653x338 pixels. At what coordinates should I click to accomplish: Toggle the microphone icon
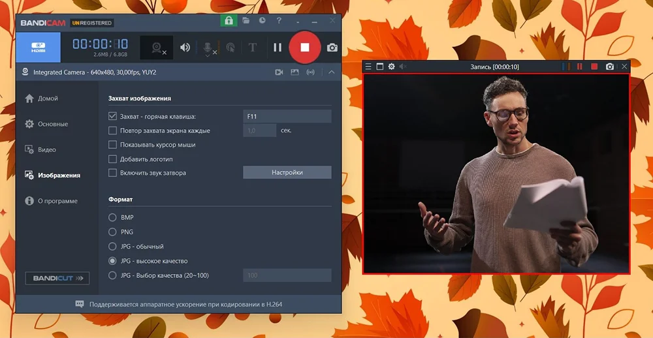208,48
